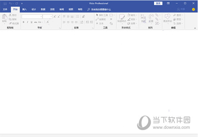Toggle Align Right paragraph button
This screenshot has width=198, height=137.
(x=72, y=22)
